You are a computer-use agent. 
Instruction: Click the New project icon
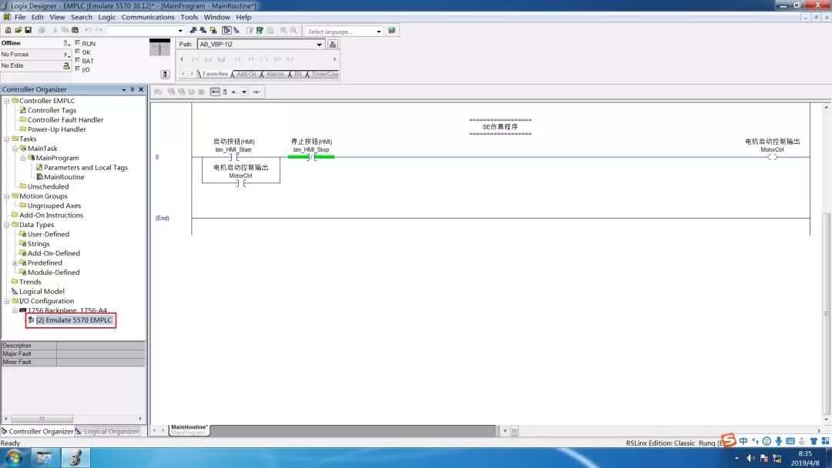[x=8, y=30]
